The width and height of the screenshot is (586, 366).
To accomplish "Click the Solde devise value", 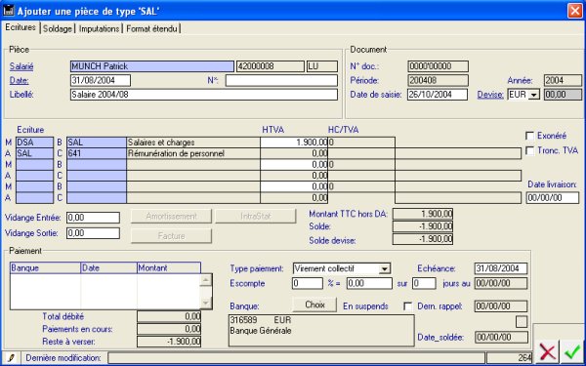I will (423, 239).
